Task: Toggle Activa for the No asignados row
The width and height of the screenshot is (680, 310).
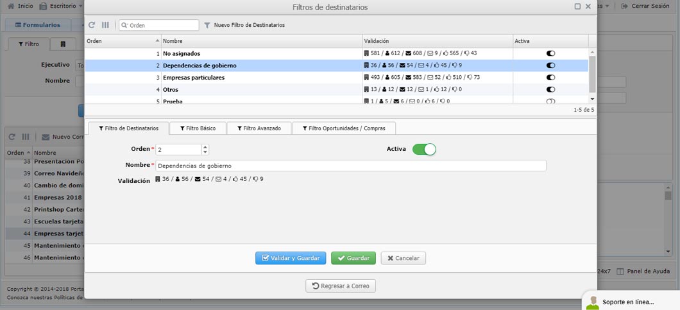Action: [x=550, y=53]
